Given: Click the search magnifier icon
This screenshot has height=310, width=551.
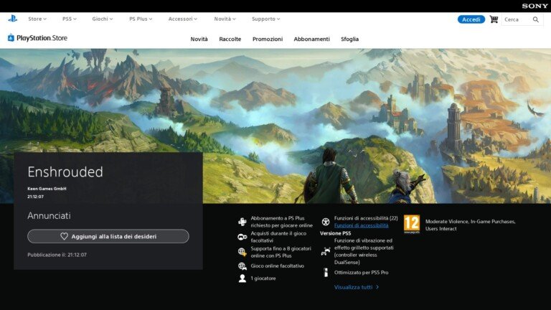Looking at the screenshot, I should (535, 19).
